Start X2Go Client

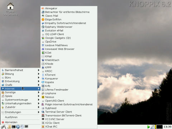click(x=69, y=123)
